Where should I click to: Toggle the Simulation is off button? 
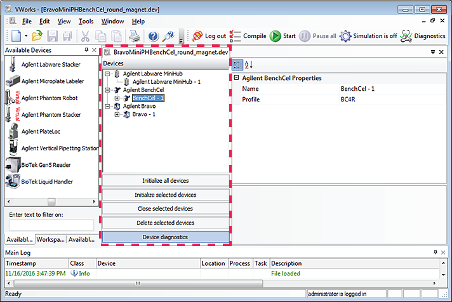pyautogui.click(x=368, y=36)
